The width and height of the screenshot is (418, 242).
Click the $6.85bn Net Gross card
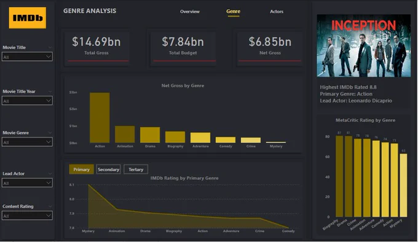(x=270, y=47)
